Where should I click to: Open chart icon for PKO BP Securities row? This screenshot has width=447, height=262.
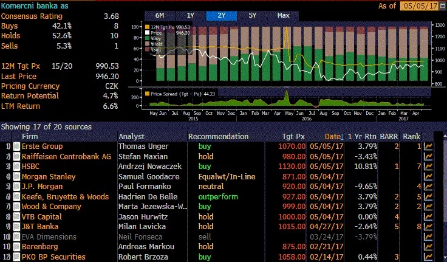pyautogui.click(x=428, y=257)
